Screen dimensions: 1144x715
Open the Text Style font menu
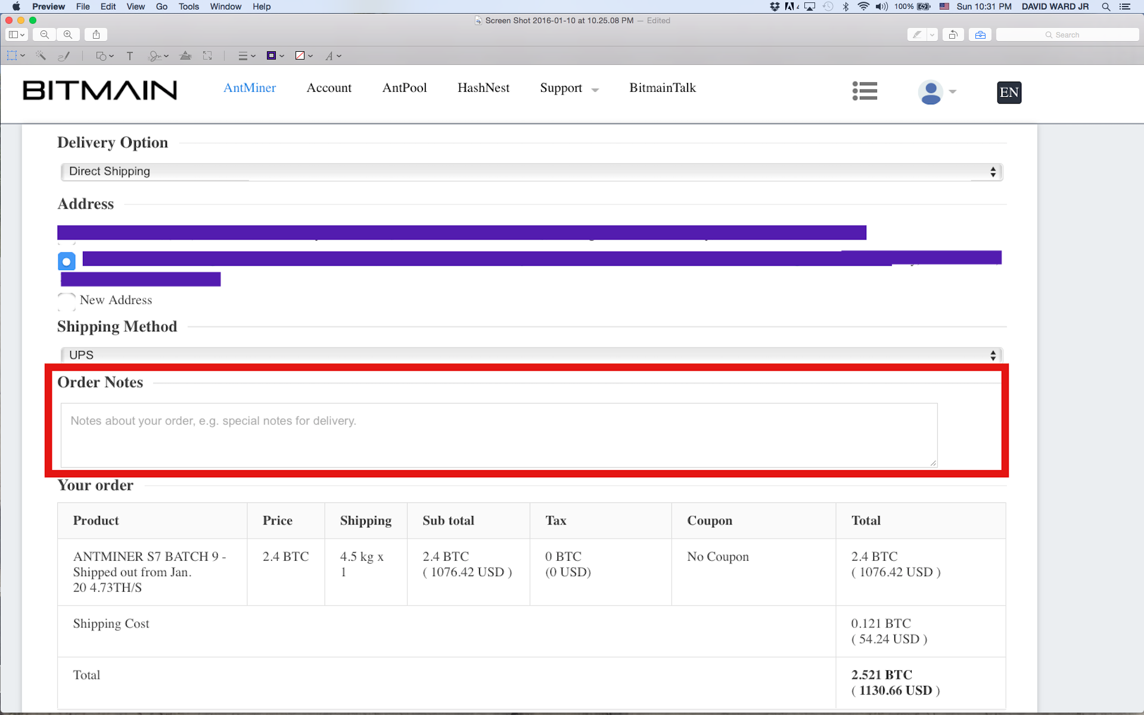pyautogui.click(x=333, y=56)
